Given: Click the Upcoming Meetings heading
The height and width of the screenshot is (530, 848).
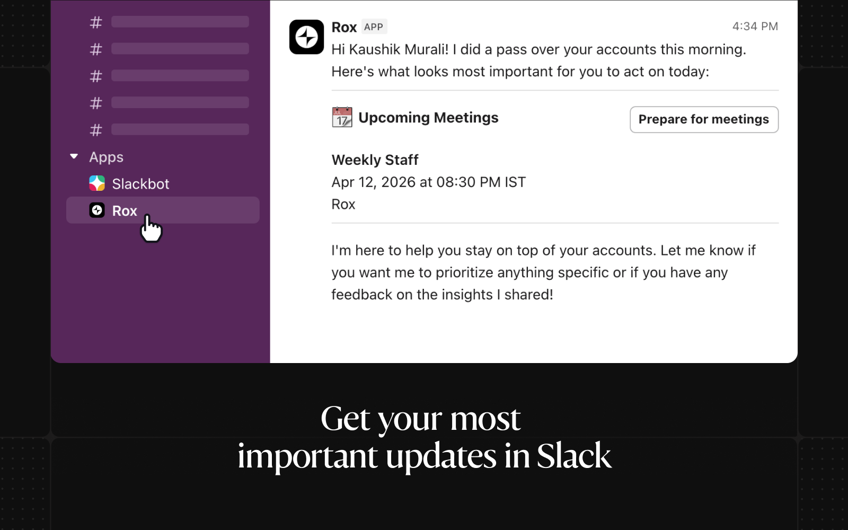Looking at the screenshot, I should click(428, 118).
